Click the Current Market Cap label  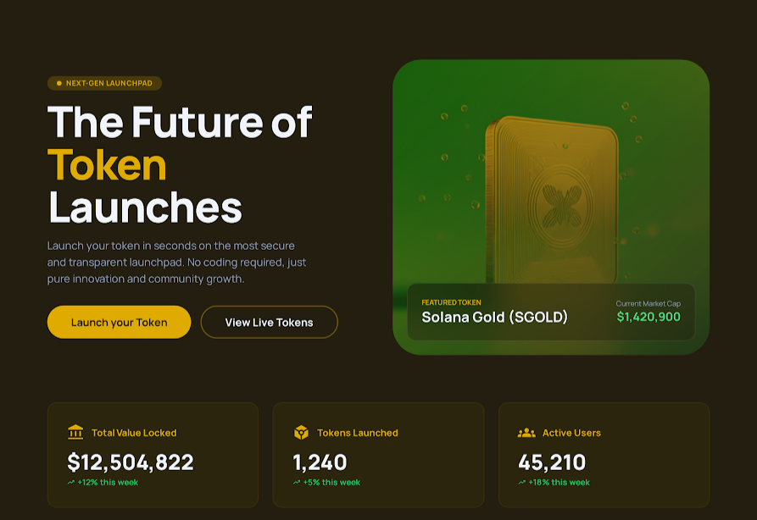click(648, 303)
